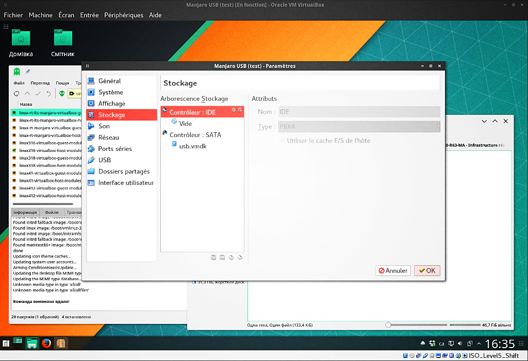This screenshot has height=361, width=528.
Task: Switch to the Файли tab in package manager
Action: pos(52,212)
